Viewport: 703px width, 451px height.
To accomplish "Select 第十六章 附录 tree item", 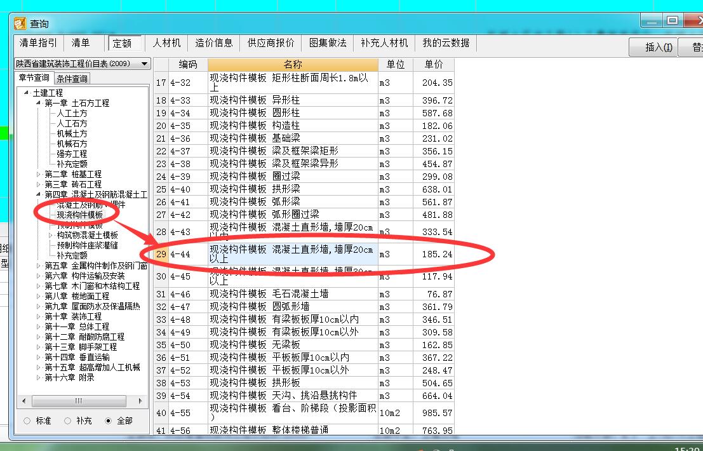I will tap(69, 377).
